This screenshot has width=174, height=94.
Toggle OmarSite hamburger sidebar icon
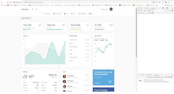click(33, 9)
